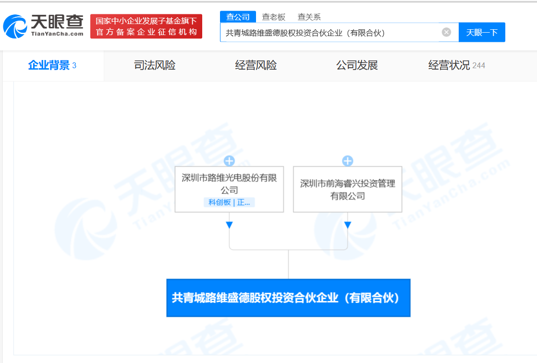
Task: Switch to the 查公司 search tab
Action: 238,17
